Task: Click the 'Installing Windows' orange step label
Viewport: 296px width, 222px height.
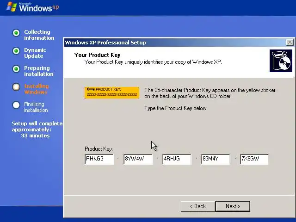Action: coord(37,89)
